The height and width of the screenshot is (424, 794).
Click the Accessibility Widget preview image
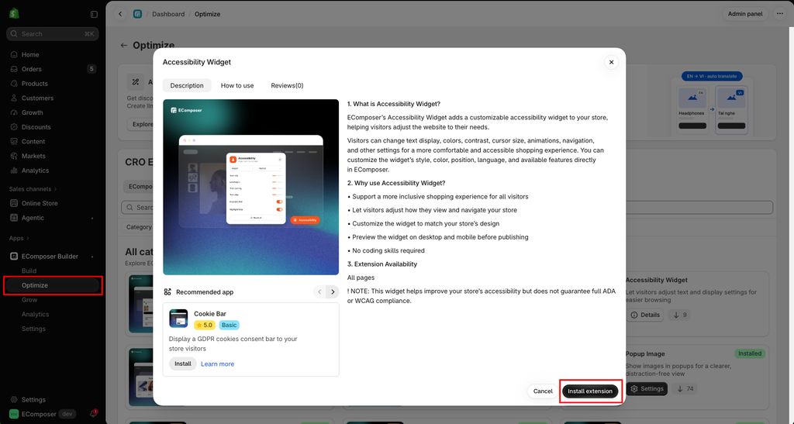click(250, 187)
